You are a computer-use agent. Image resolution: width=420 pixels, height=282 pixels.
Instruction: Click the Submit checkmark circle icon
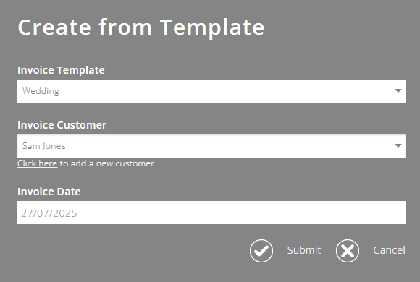click(x=261, y=251)
